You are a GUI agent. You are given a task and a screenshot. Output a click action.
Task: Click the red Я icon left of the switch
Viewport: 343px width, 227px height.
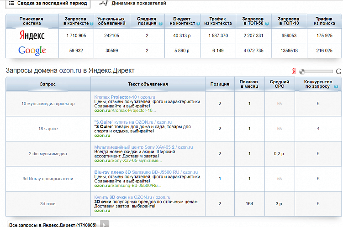[x=295, y=71]
